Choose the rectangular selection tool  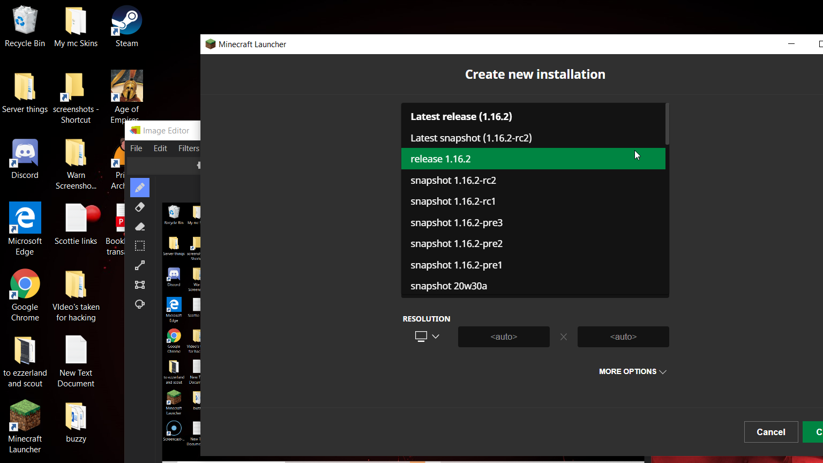pyautogui.click(x=140, y=246)
